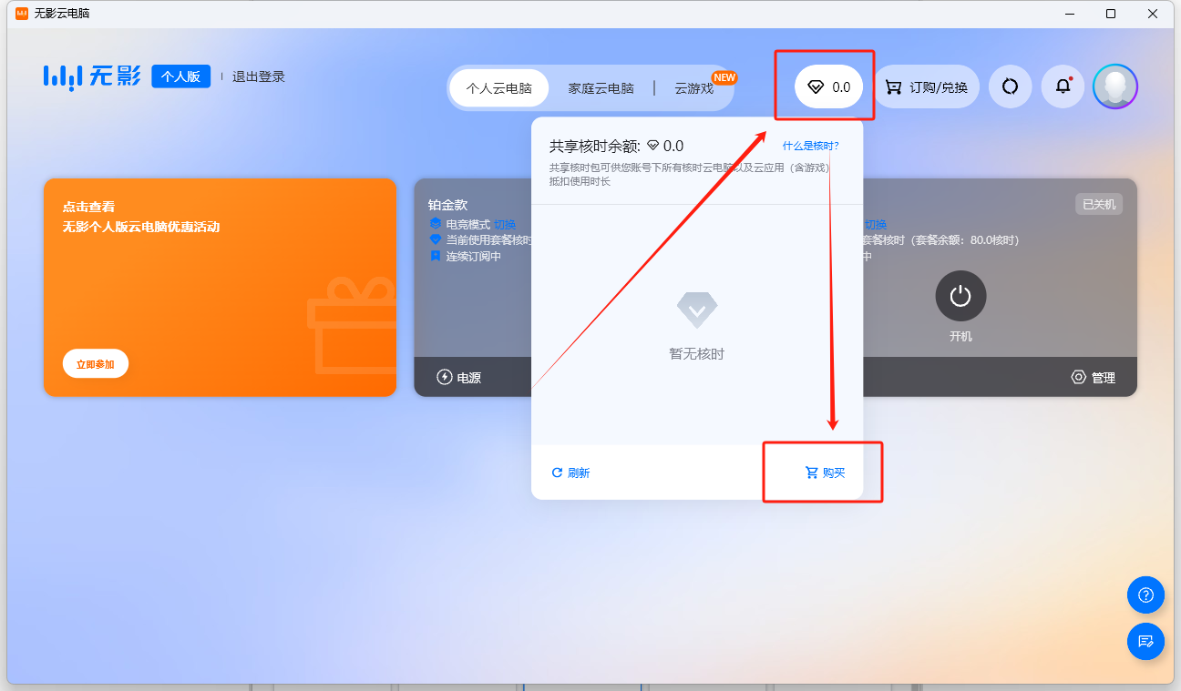Screen dimensions: 1181x691
Task: Click the 已关机 status label
Action: pyautogui.click(x=1098, y=204)
